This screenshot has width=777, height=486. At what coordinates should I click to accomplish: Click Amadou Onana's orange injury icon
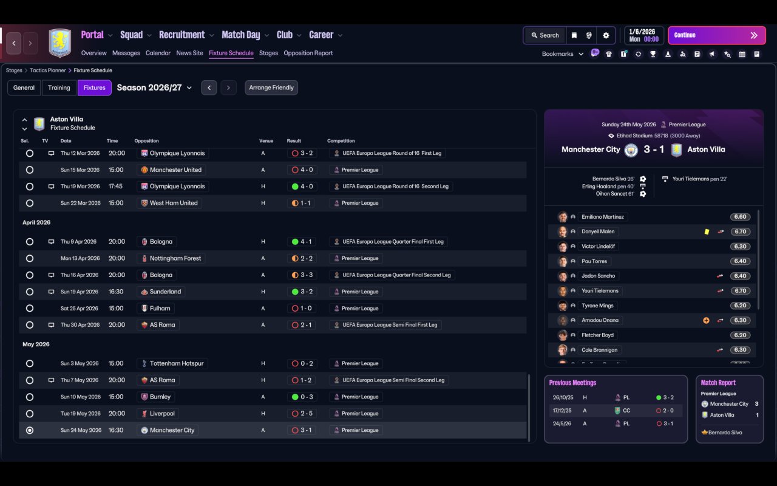pyautogui.click(x=706, y=320)
